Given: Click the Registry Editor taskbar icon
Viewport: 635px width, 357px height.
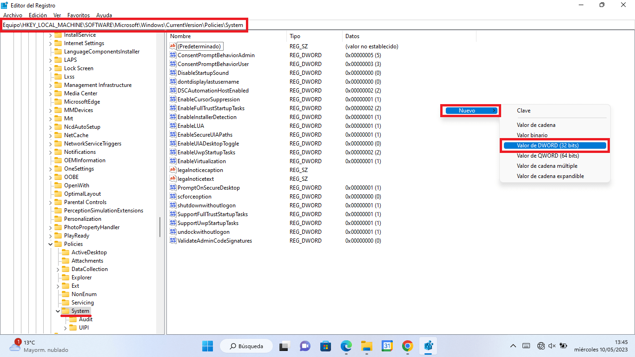Looking at the screenshot, I should [428, 346].
